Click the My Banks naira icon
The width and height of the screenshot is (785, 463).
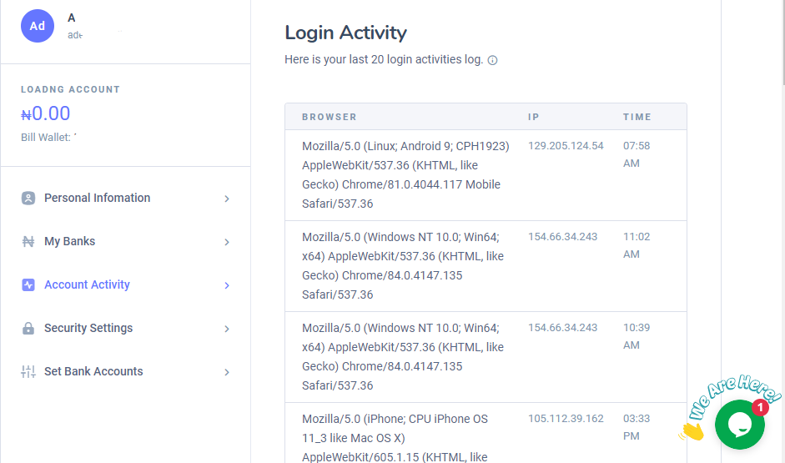pos(28,242)
